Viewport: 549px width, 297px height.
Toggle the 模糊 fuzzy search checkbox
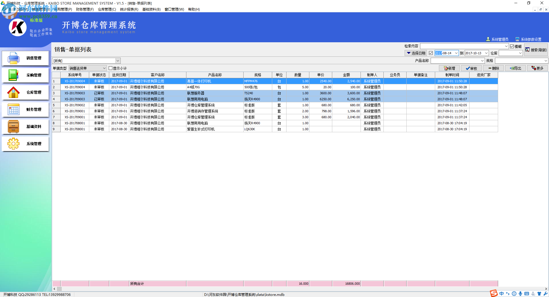pyautogui.click(x=512, y=46)
